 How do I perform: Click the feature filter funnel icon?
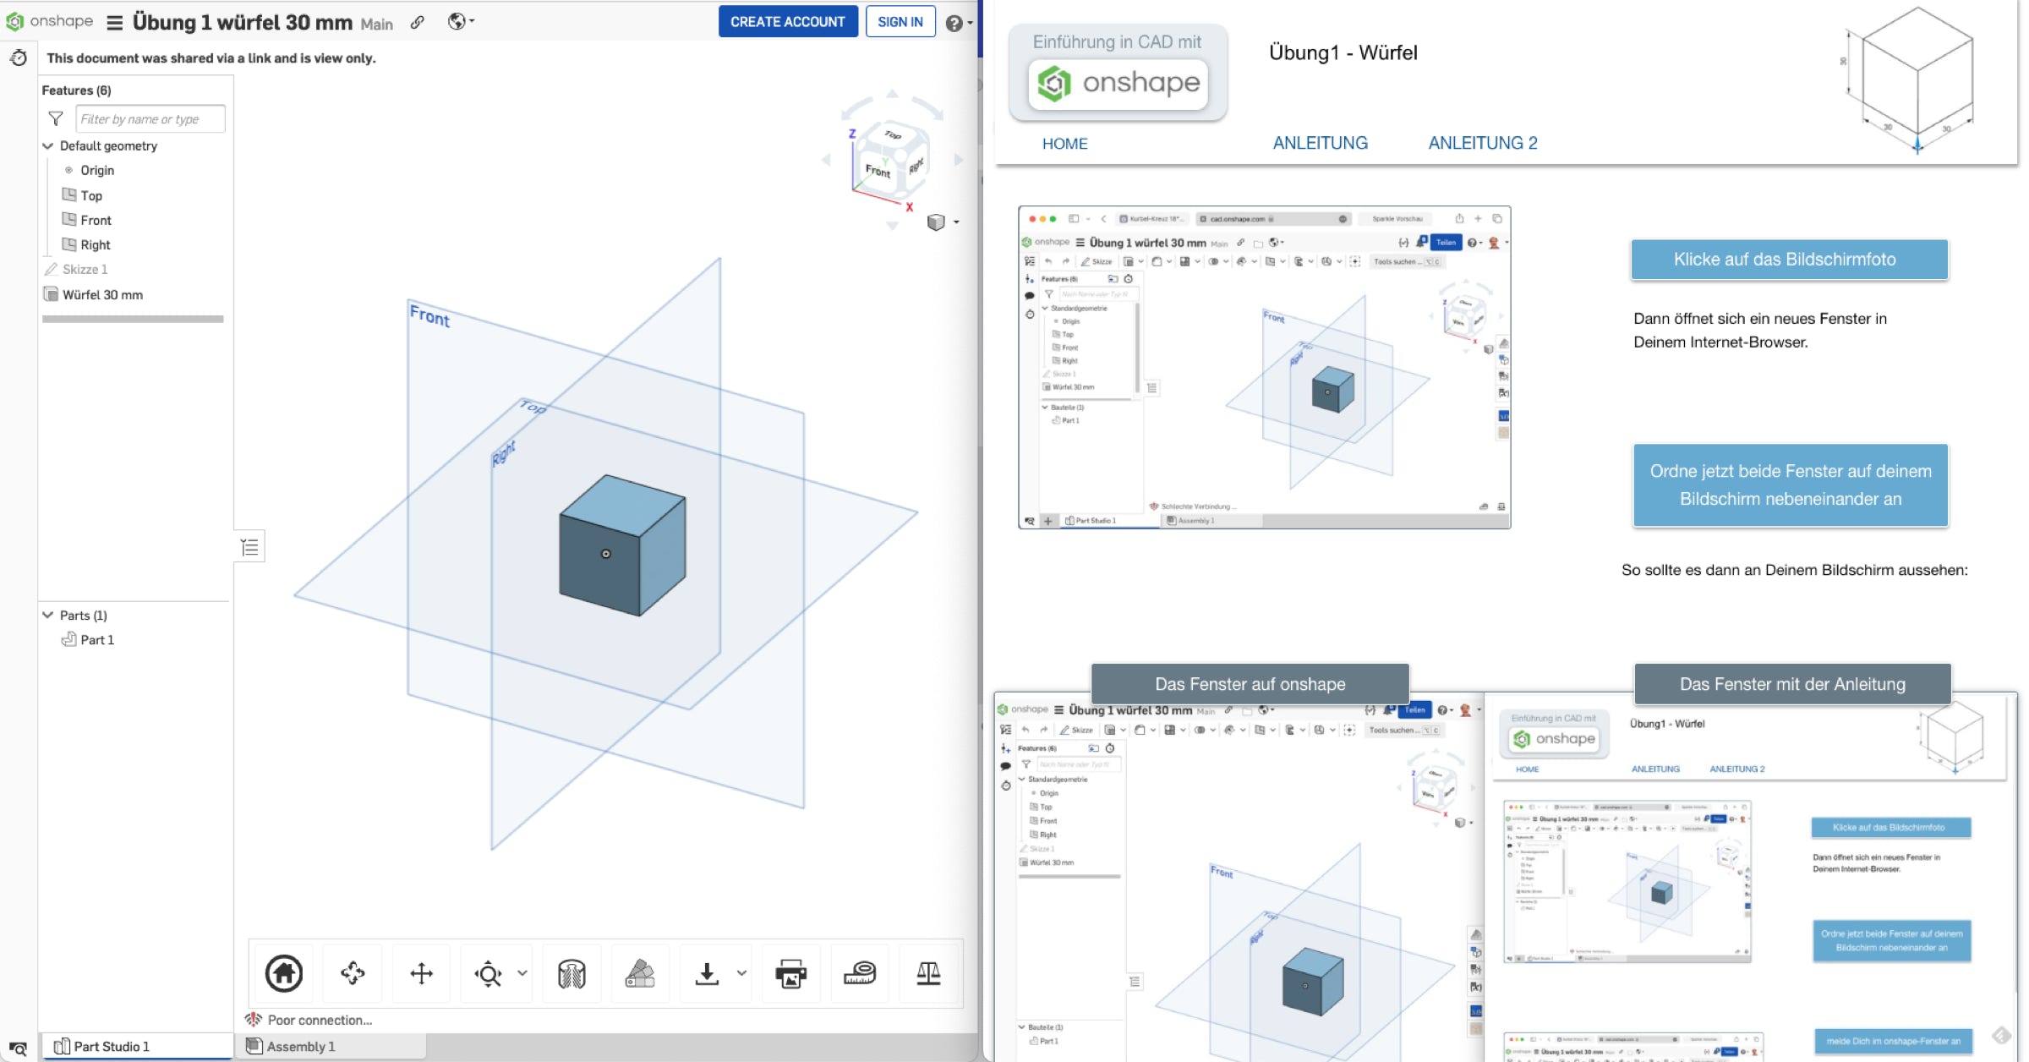pyautogui.click(x=56, y=118)
